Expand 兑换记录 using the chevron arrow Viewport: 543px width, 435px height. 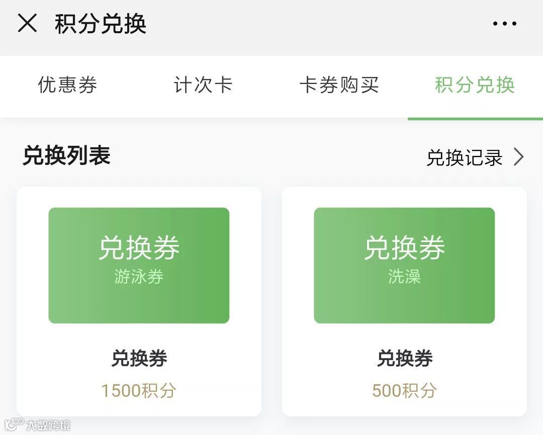[518, 157]
